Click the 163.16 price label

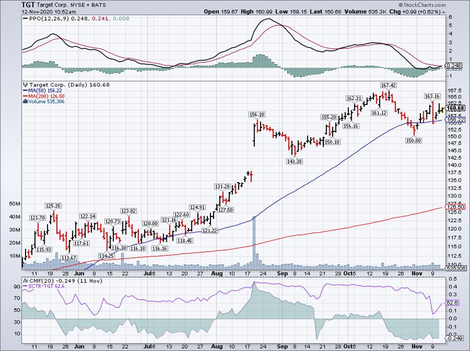click(x=432, y=96)
